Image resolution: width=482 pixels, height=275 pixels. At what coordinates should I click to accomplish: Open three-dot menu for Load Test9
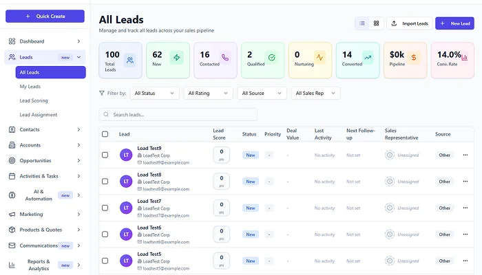[x=465, y=155]
